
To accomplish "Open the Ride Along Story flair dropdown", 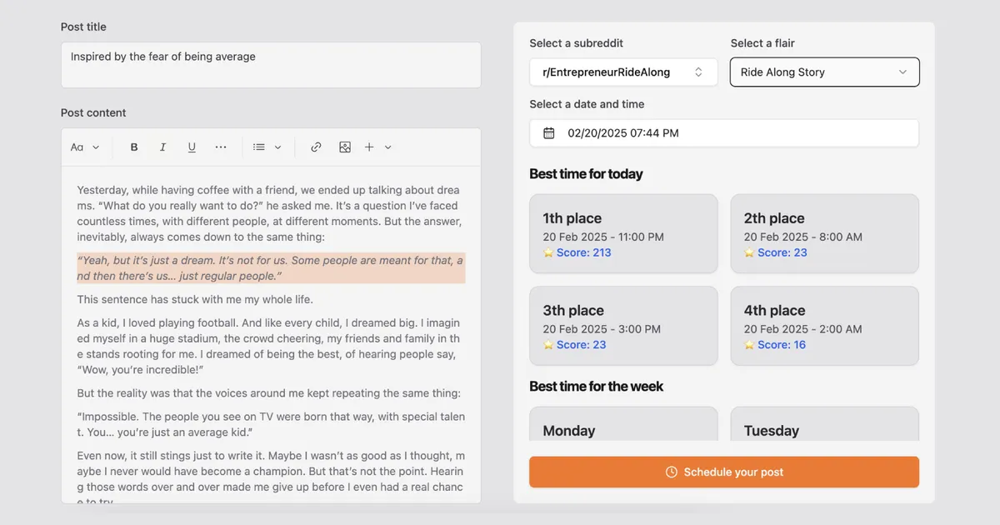I will 824,72.
